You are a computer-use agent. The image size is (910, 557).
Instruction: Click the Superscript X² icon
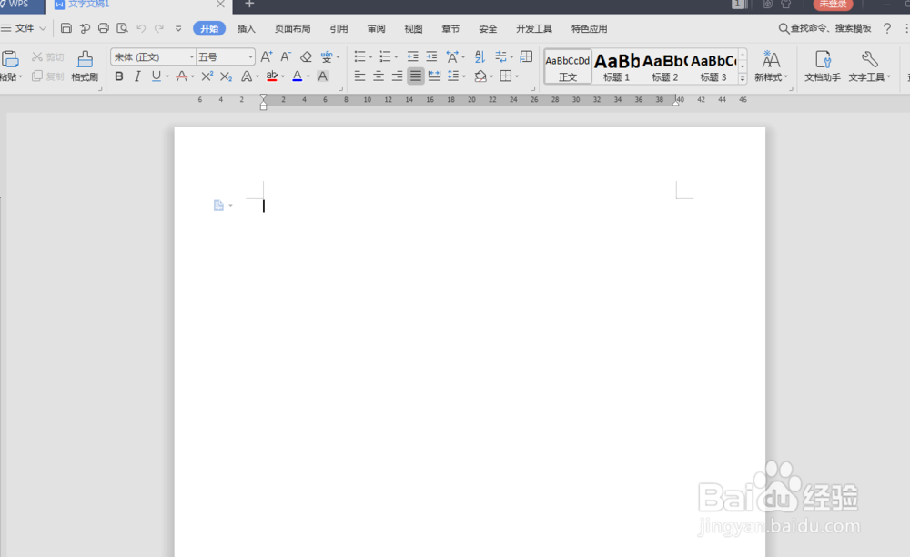pyautogui.click(x=207, y=76)
